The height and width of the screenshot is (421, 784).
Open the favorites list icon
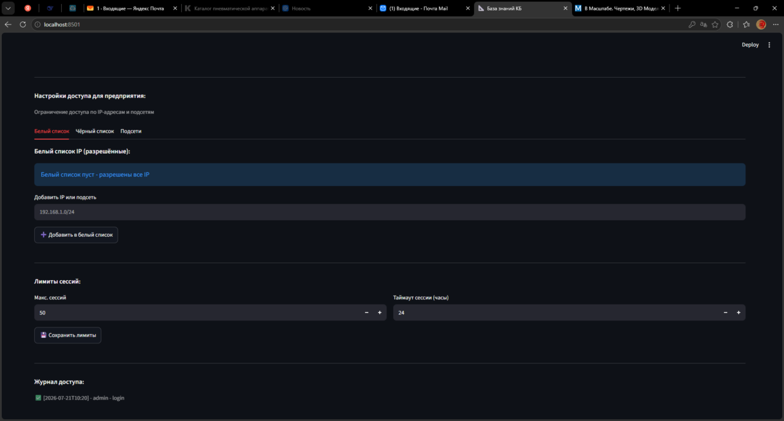coord(746,24)
